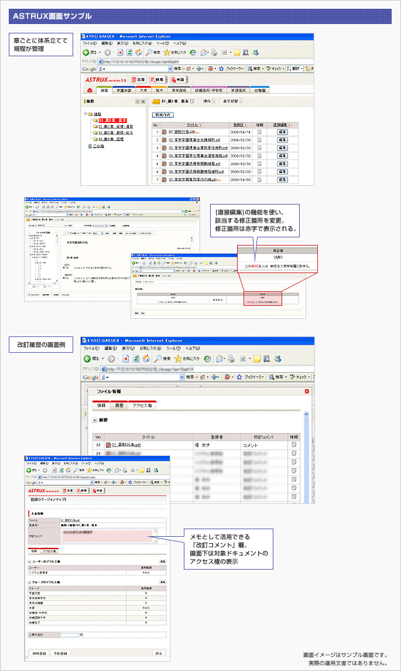Open the red house home tab
This screenshot has width=401, height=671.
click(90, 90)
